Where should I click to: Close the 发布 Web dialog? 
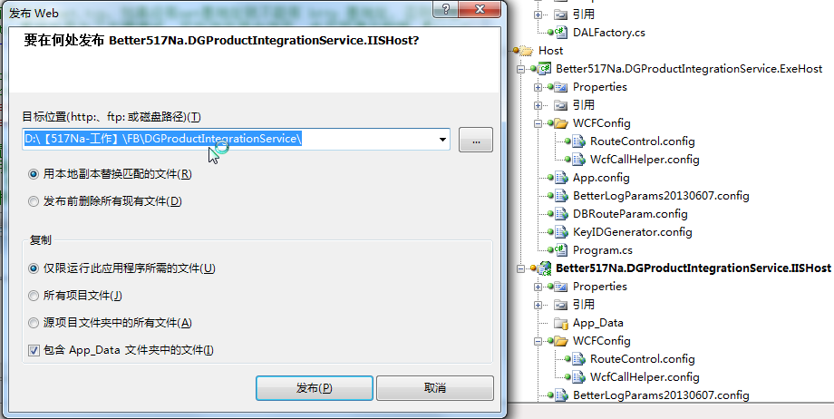point(480,8)
